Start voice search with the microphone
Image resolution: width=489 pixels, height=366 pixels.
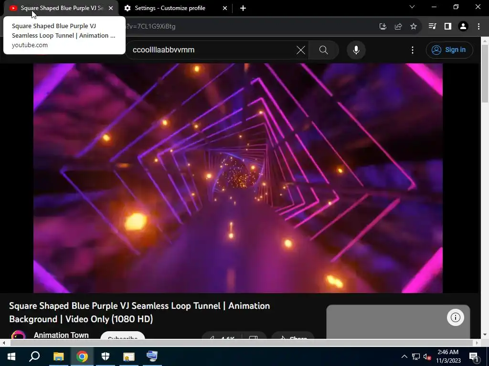point(356,50)
